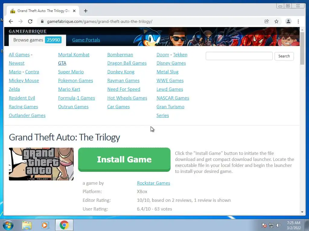
Task: Click the Chrome taskbar icon
Action: coord(64,225)
